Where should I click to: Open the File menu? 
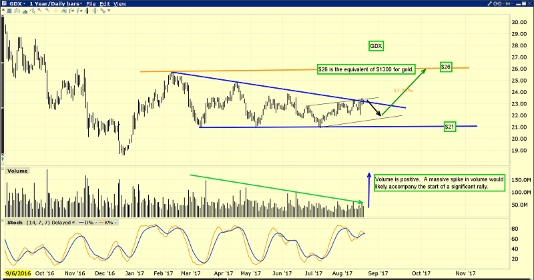(x=91, y=4)
